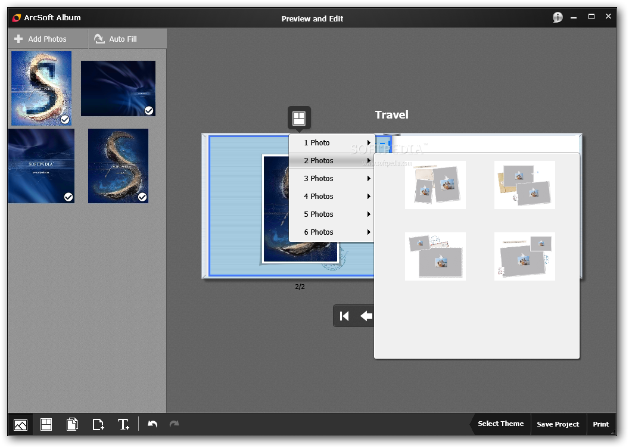Image resolution: width=629 pixels, height=448 pixels.
Task: Click the Add Photos button
Action: [47, 39]
